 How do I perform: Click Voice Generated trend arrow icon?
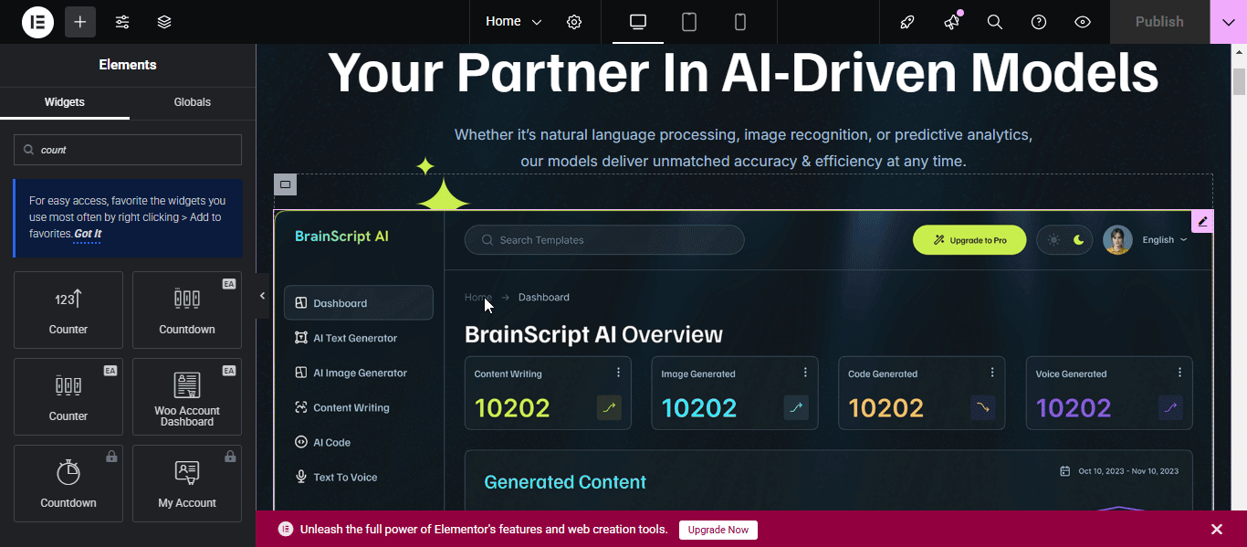(1170, 407)
